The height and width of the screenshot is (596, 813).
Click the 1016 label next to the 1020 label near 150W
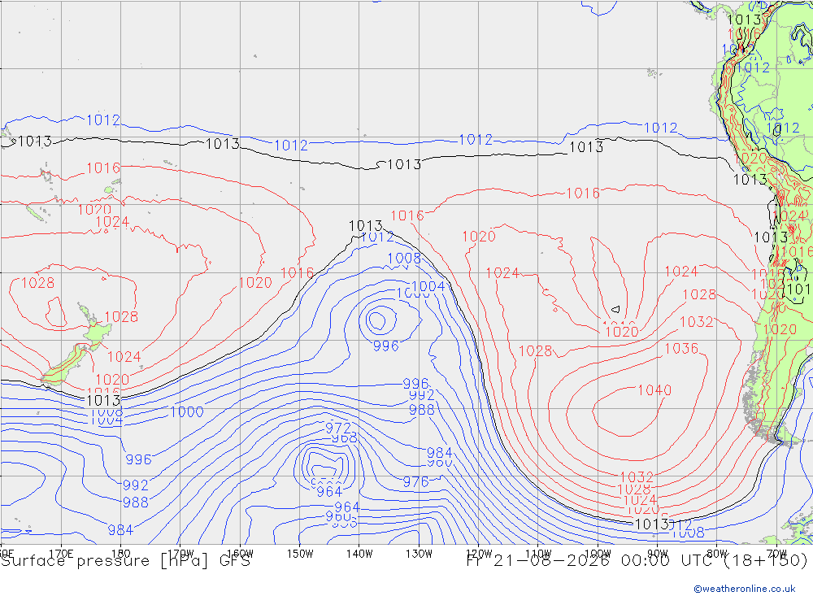tap(297, 273)
